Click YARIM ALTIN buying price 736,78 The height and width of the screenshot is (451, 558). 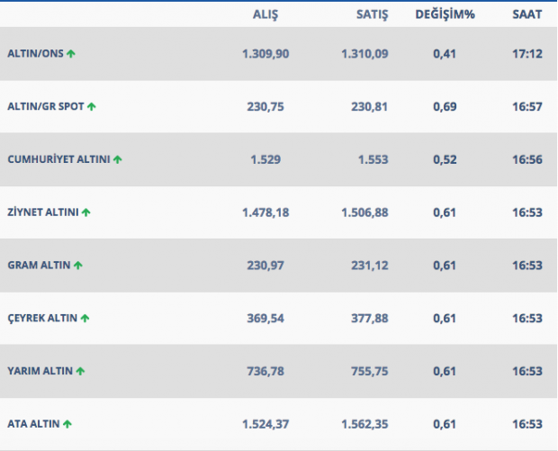pyautogui.click(x=265, y=371)
